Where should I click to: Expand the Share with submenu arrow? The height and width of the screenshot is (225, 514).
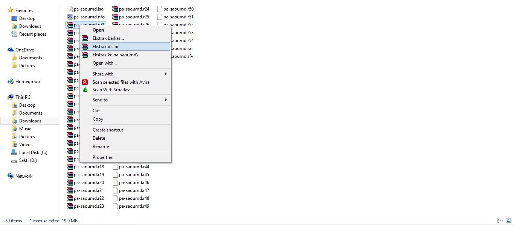166,74
